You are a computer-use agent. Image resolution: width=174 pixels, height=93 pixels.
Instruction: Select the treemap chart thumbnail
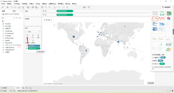[155, 29]
